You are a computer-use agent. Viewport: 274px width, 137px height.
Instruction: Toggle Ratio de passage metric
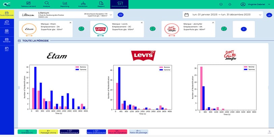[139, 132]
